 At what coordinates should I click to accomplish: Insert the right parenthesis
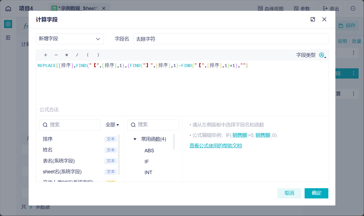coord(98,55)
